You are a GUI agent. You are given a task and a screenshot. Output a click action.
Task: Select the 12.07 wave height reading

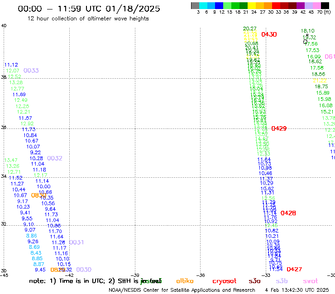coord(13,71)
